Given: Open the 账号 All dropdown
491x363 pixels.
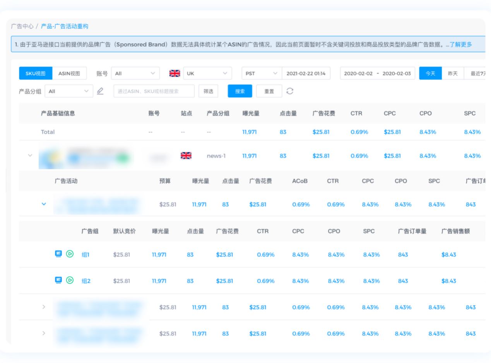Looking at the screenshot, I should coord(135,73).
